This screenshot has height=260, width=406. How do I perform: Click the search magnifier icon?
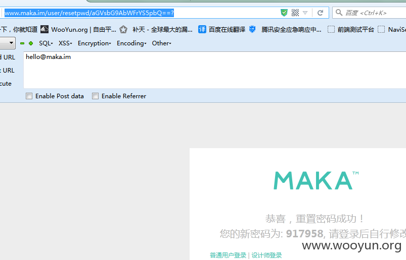click(x=339, y=13)
